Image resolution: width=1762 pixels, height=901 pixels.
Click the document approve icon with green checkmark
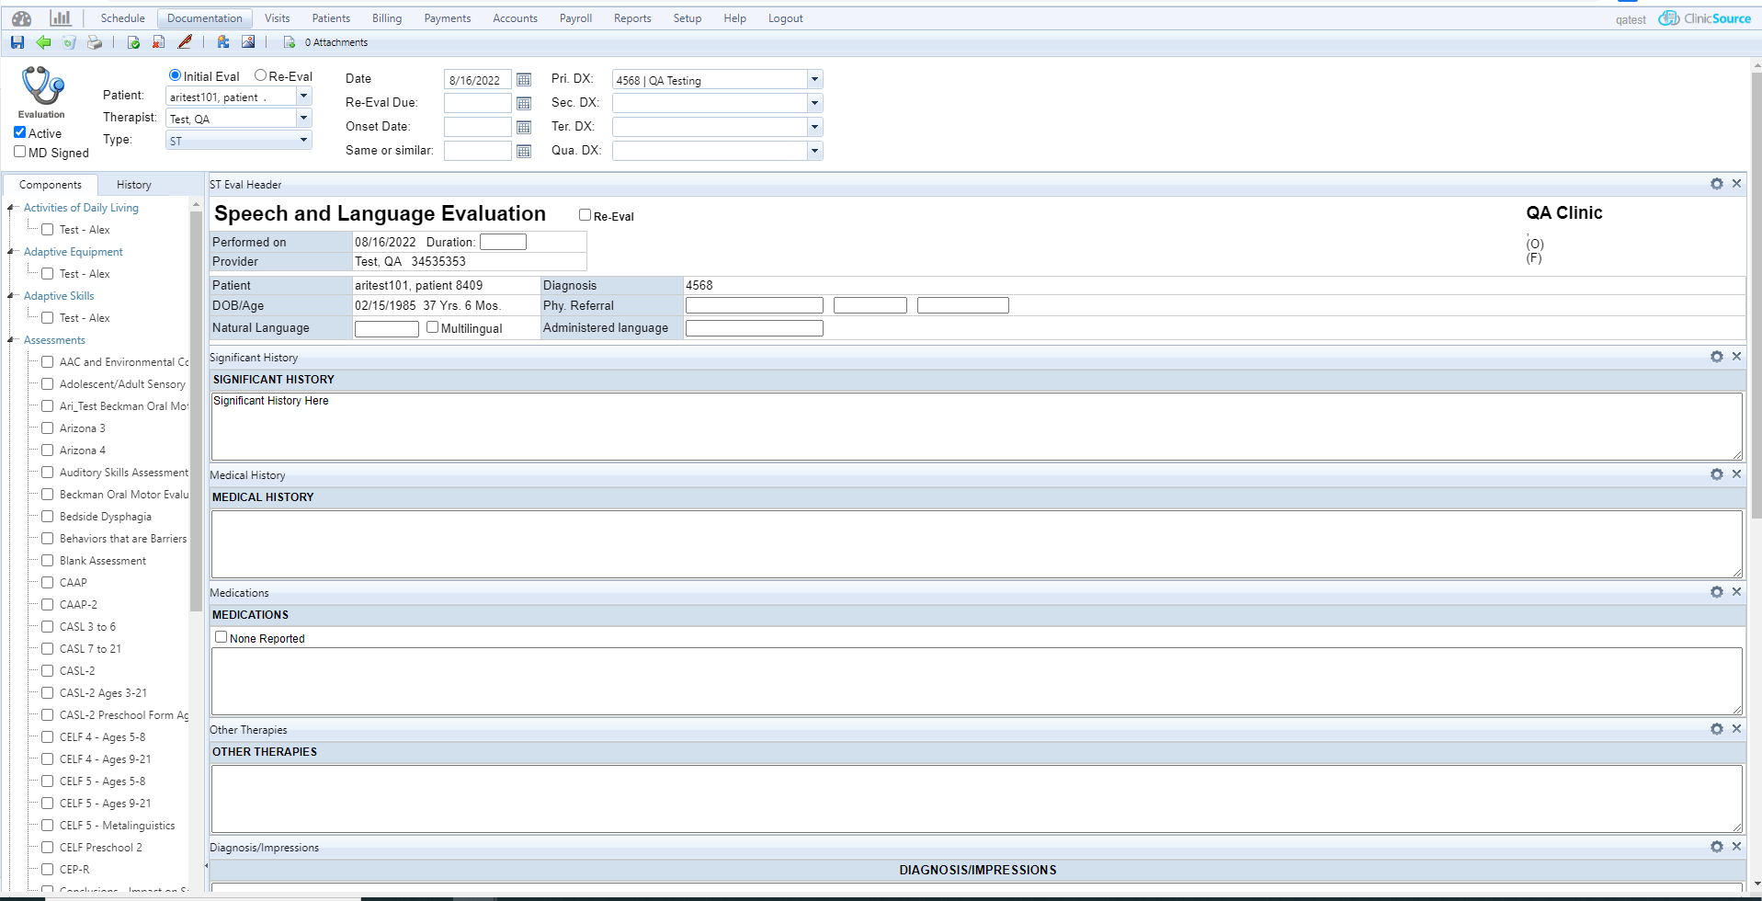133,42
